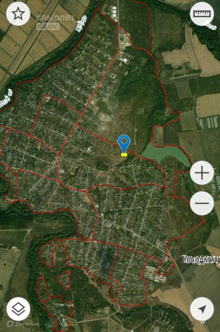Image resolution: width=220 pixels, height=332 pixels.
Task: Zoom in with the plus button
Action: click(202, 173)
